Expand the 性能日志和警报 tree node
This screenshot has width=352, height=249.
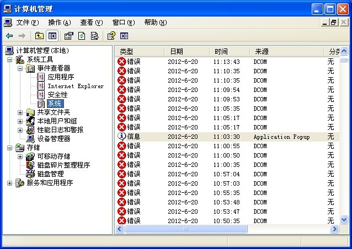tap(20, 130)
